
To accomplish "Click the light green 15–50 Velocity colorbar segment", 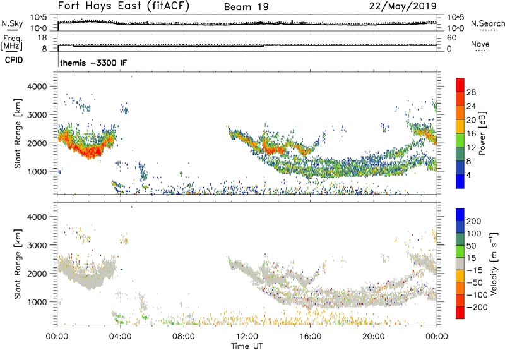I will [460, 251].
